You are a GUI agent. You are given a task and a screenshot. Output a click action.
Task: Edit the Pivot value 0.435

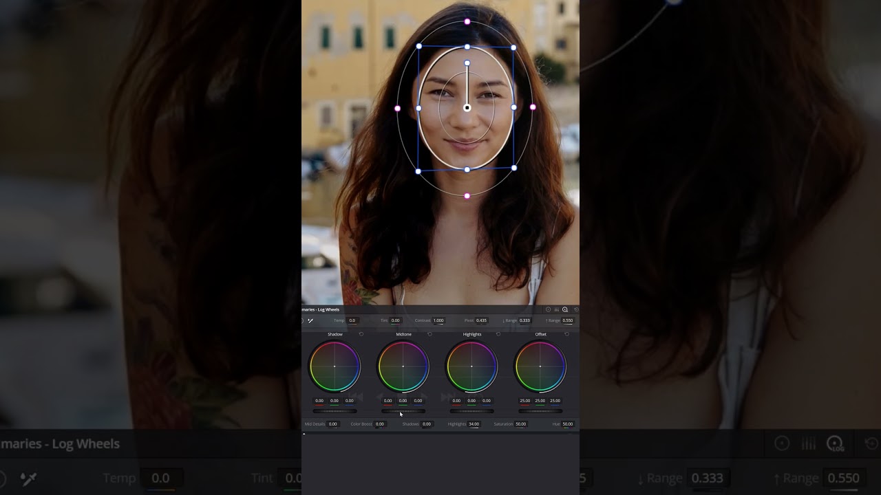pos(481,320)
